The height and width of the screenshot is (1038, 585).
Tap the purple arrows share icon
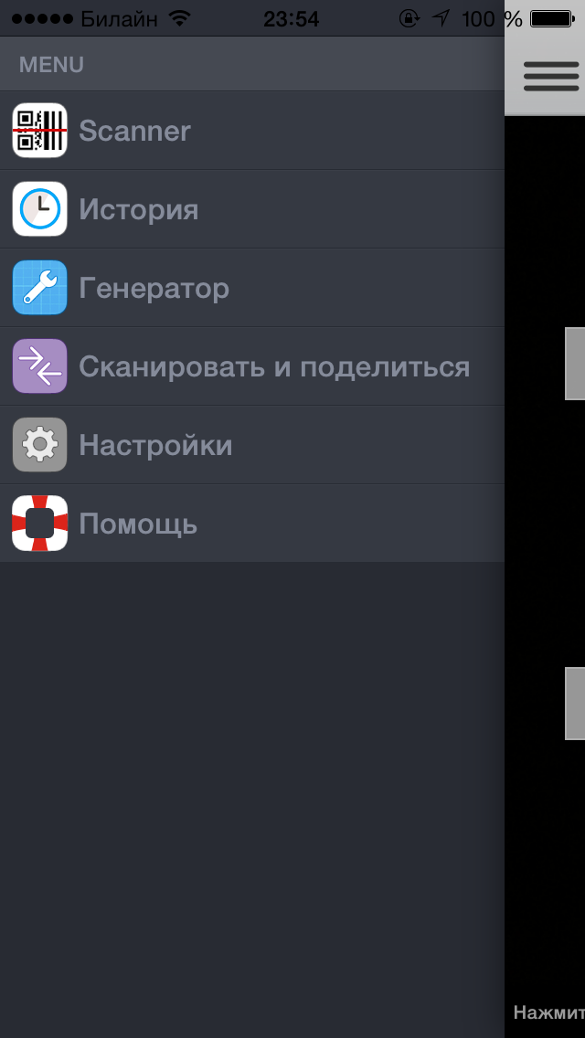coord(39,366)
